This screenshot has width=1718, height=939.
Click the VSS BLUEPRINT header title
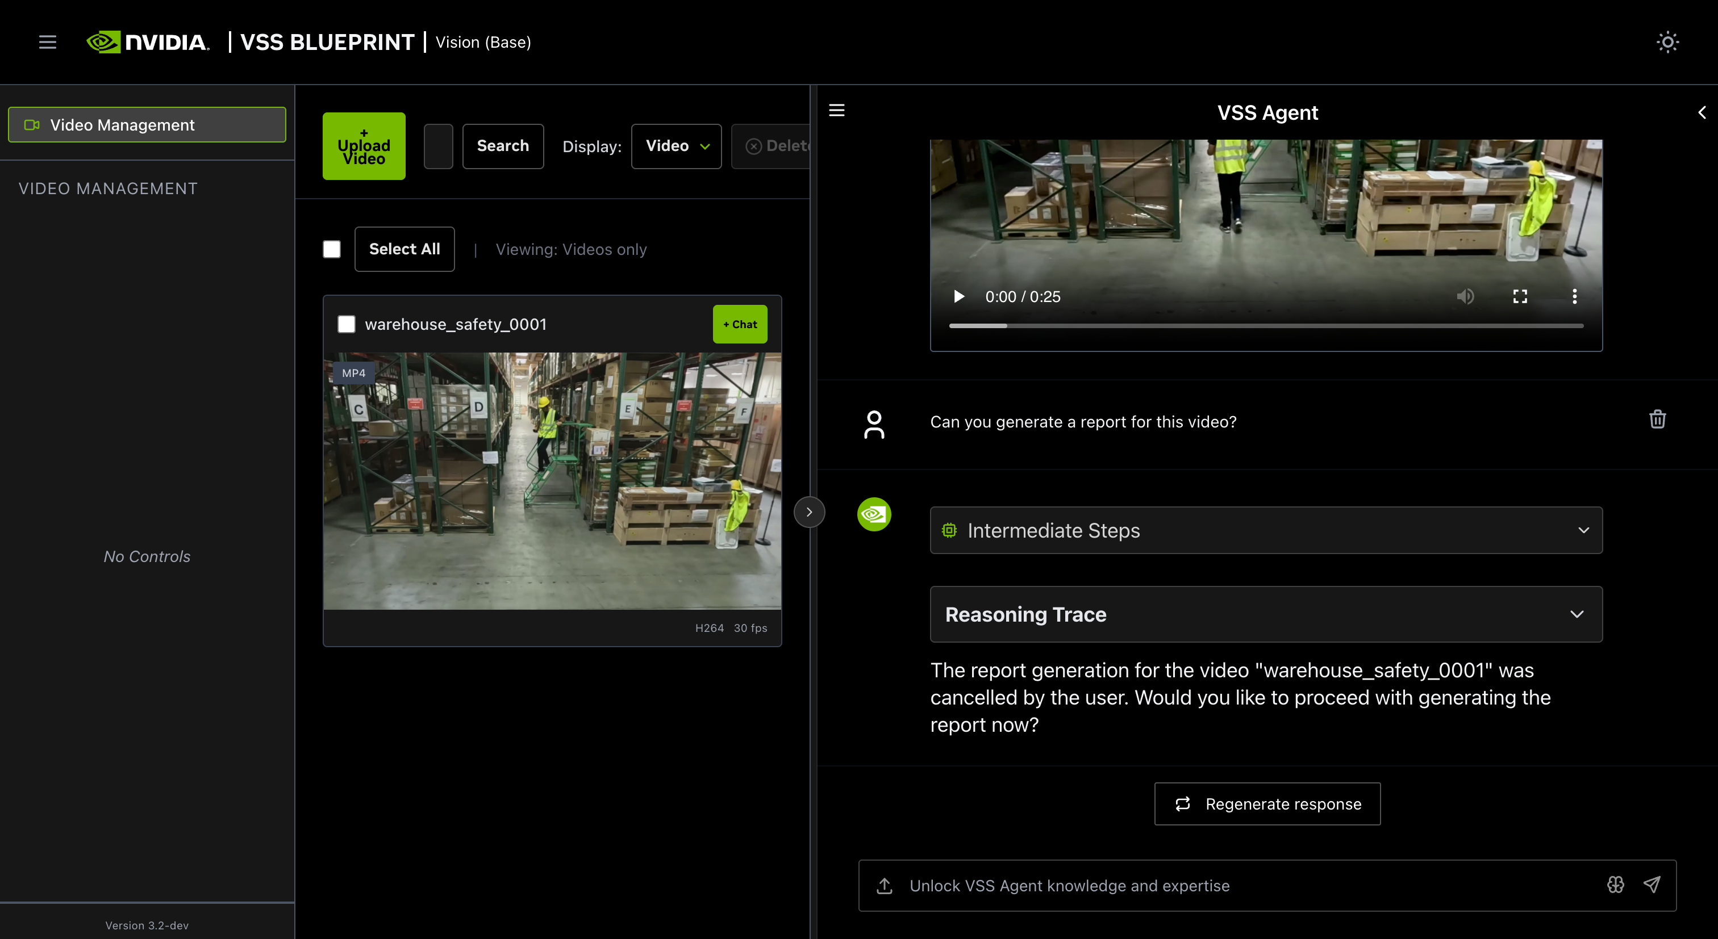coord(327,42)
